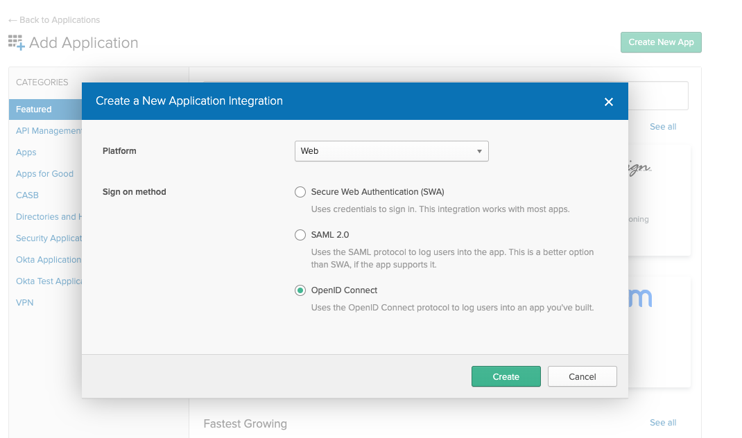Open the VPN category
The image size is (742, 438).
(24, 302)
